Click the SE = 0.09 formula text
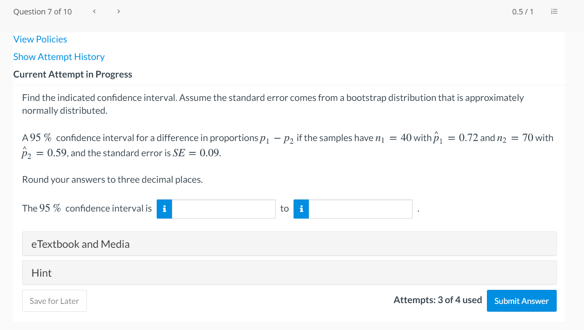 click(196, 153)
